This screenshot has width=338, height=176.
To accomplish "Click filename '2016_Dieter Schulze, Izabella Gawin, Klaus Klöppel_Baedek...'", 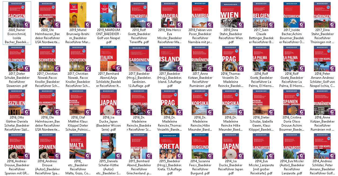I will point(261,123).
